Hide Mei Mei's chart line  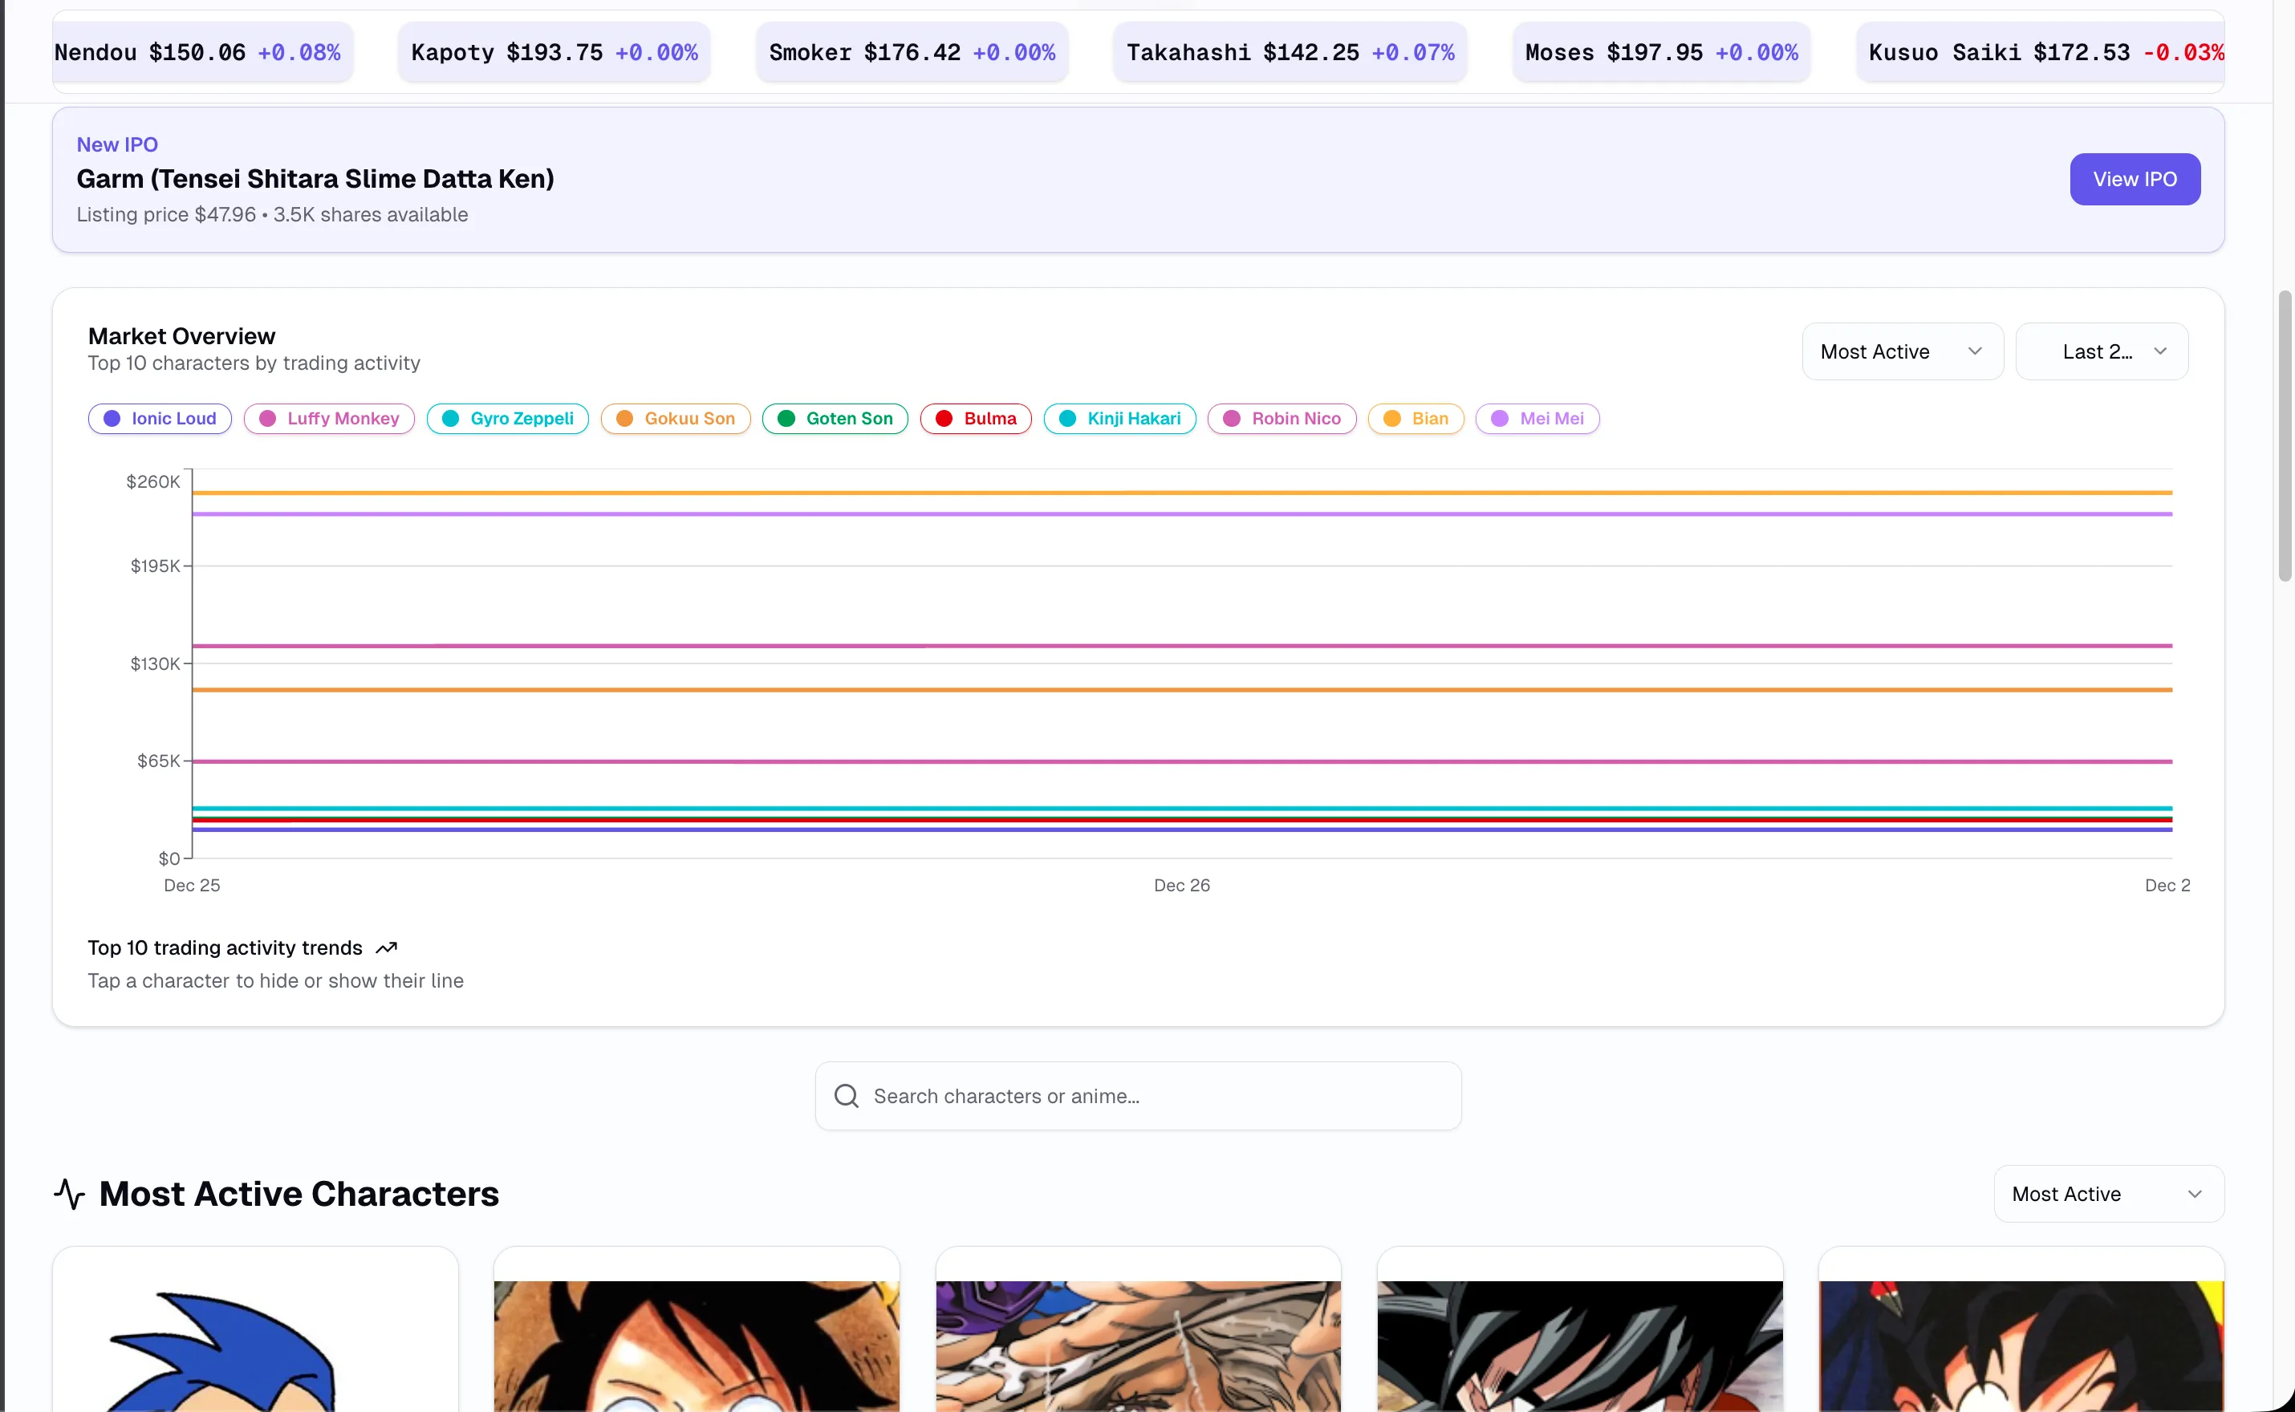click(x=1537, y=418)
